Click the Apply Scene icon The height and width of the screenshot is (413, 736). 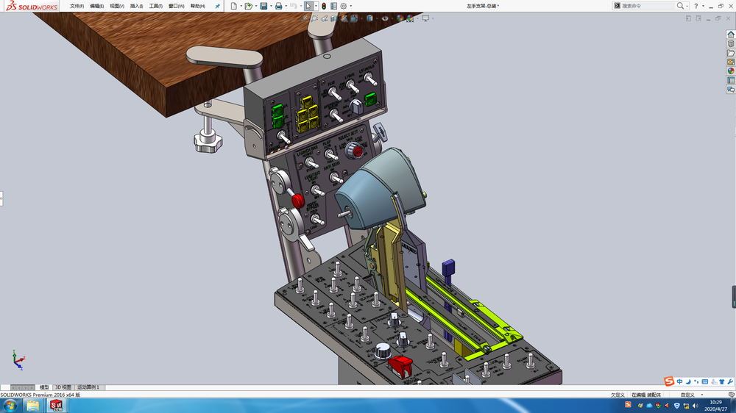point(410,18)
